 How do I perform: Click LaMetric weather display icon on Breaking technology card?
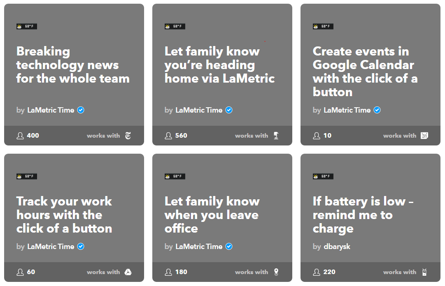[27, 26]
